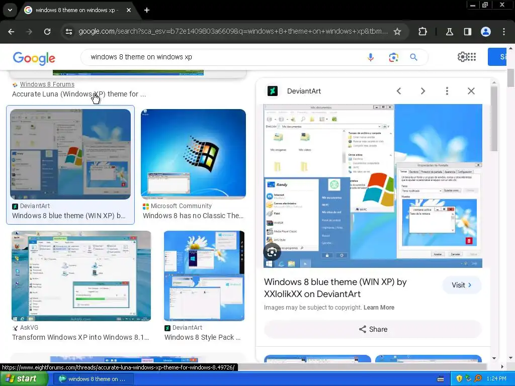Click the taskbar clock 1:24 PM

coord(496,379)
